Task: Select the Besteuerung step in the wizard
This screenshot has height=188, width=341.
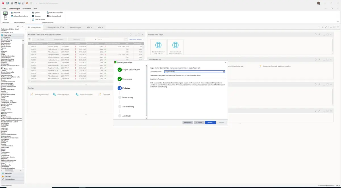Action: pos(127,97)
